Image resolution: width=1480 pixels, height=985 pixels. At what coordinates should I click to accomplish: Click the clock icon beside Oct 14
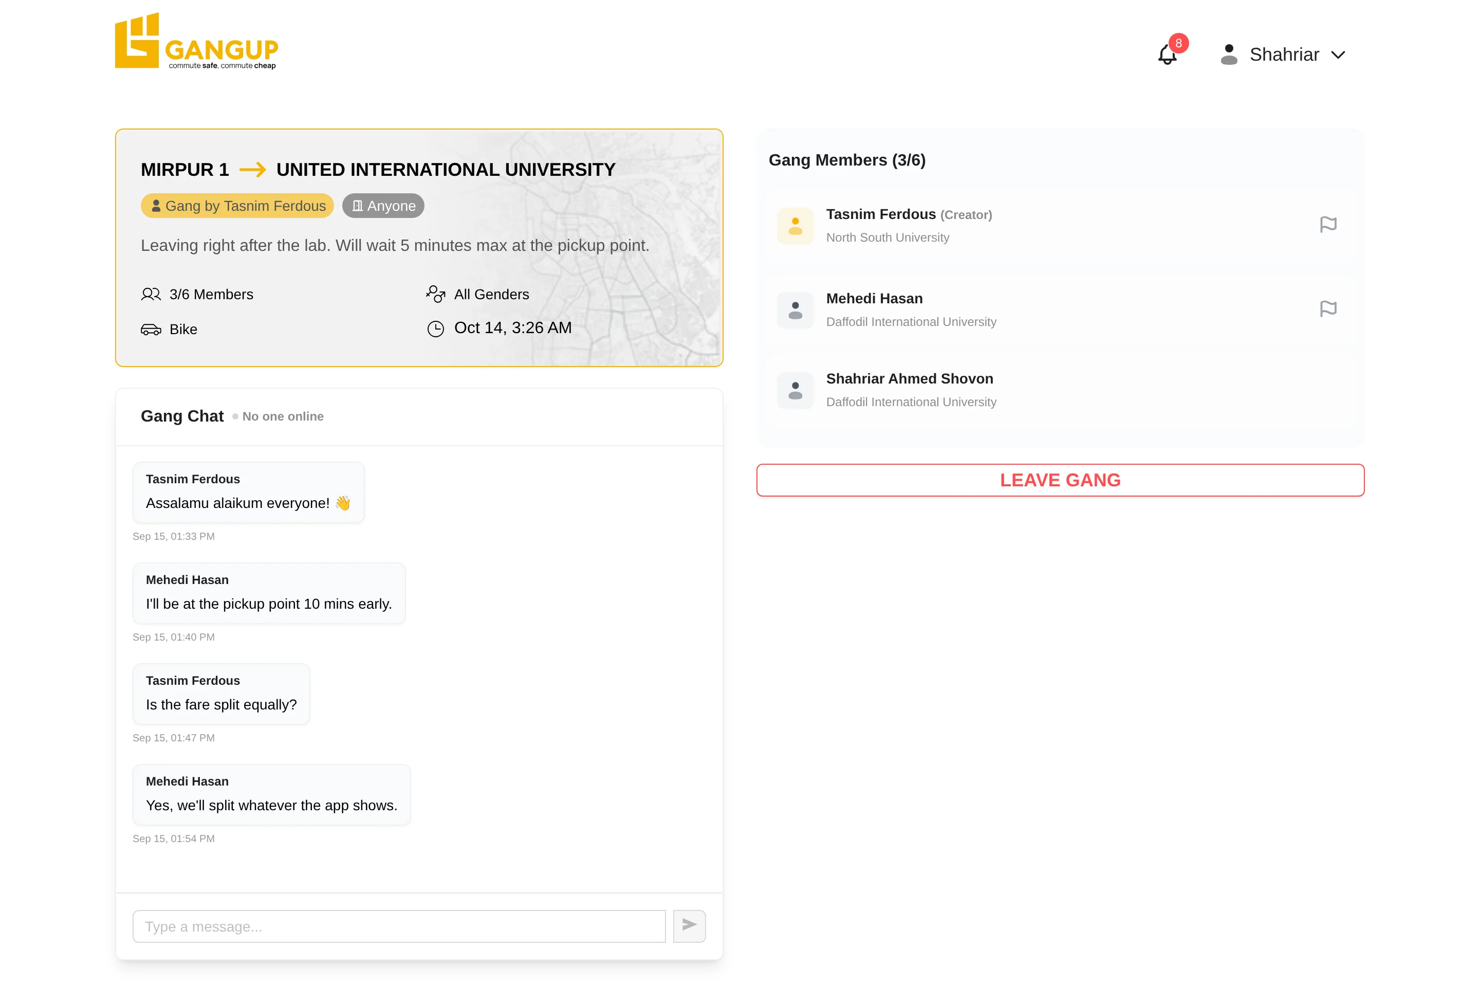[x=435, y=329]
